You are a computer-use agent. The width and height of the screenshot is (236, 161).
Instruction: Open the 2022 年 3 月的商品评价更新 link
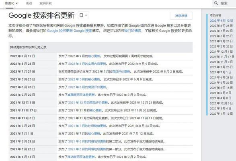click(x=87, y=87)
